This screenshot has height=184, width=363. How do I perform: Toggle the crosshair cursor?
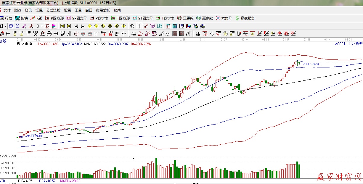pyautogui.click(x=139, y=26)
